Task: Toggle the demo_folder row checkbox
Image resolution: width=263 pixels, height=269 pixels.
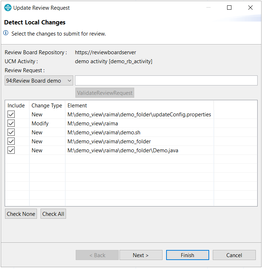Action: point(11,142)
